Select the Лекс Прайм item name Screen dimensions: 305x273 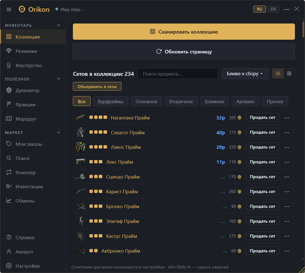pos(120,162)
